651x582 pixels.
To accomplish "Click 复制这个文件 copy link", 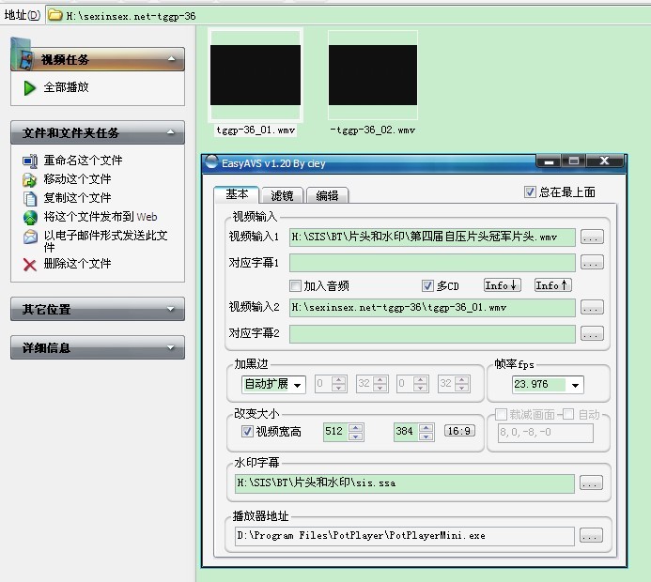I will (78, 198).
